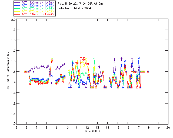173x138 pixels.
Task: Click the 5 label on the time axis
Action: 16,127
